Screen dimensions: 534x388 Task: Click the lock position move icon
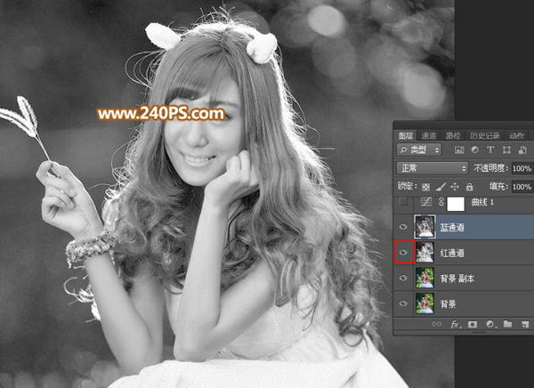[x=453, y=187]
